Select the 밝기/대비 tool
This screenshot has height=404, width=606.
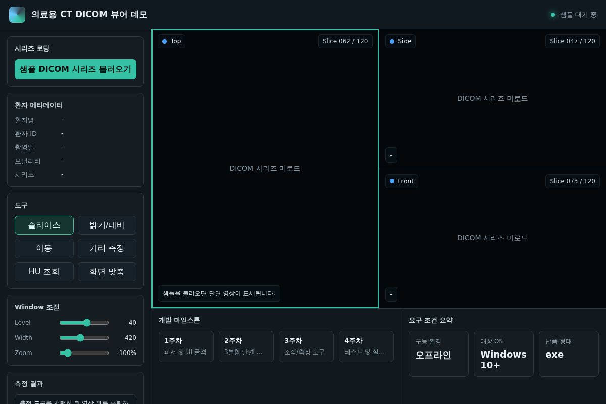click(x=107, y=225)
